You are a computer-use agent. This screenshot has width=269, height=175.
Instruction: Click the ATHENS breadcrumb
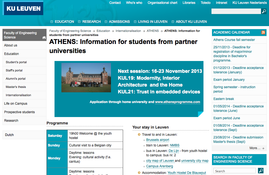tap(153, 31)
